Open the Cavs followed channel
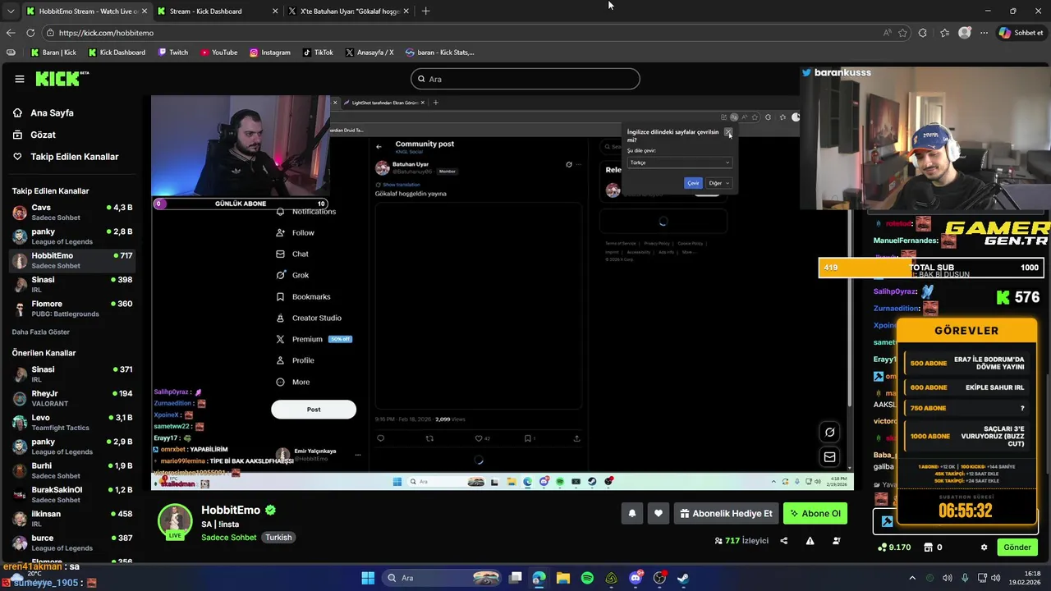The image size is (1051, 591). tap(72, 213)
